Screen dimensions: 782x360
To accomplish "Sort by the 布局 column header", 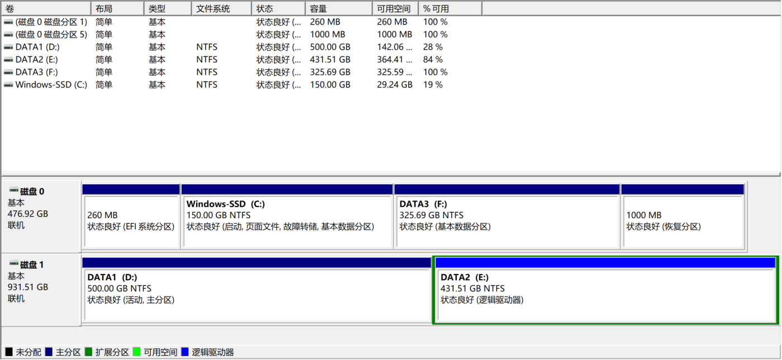I will coord(117,8).
